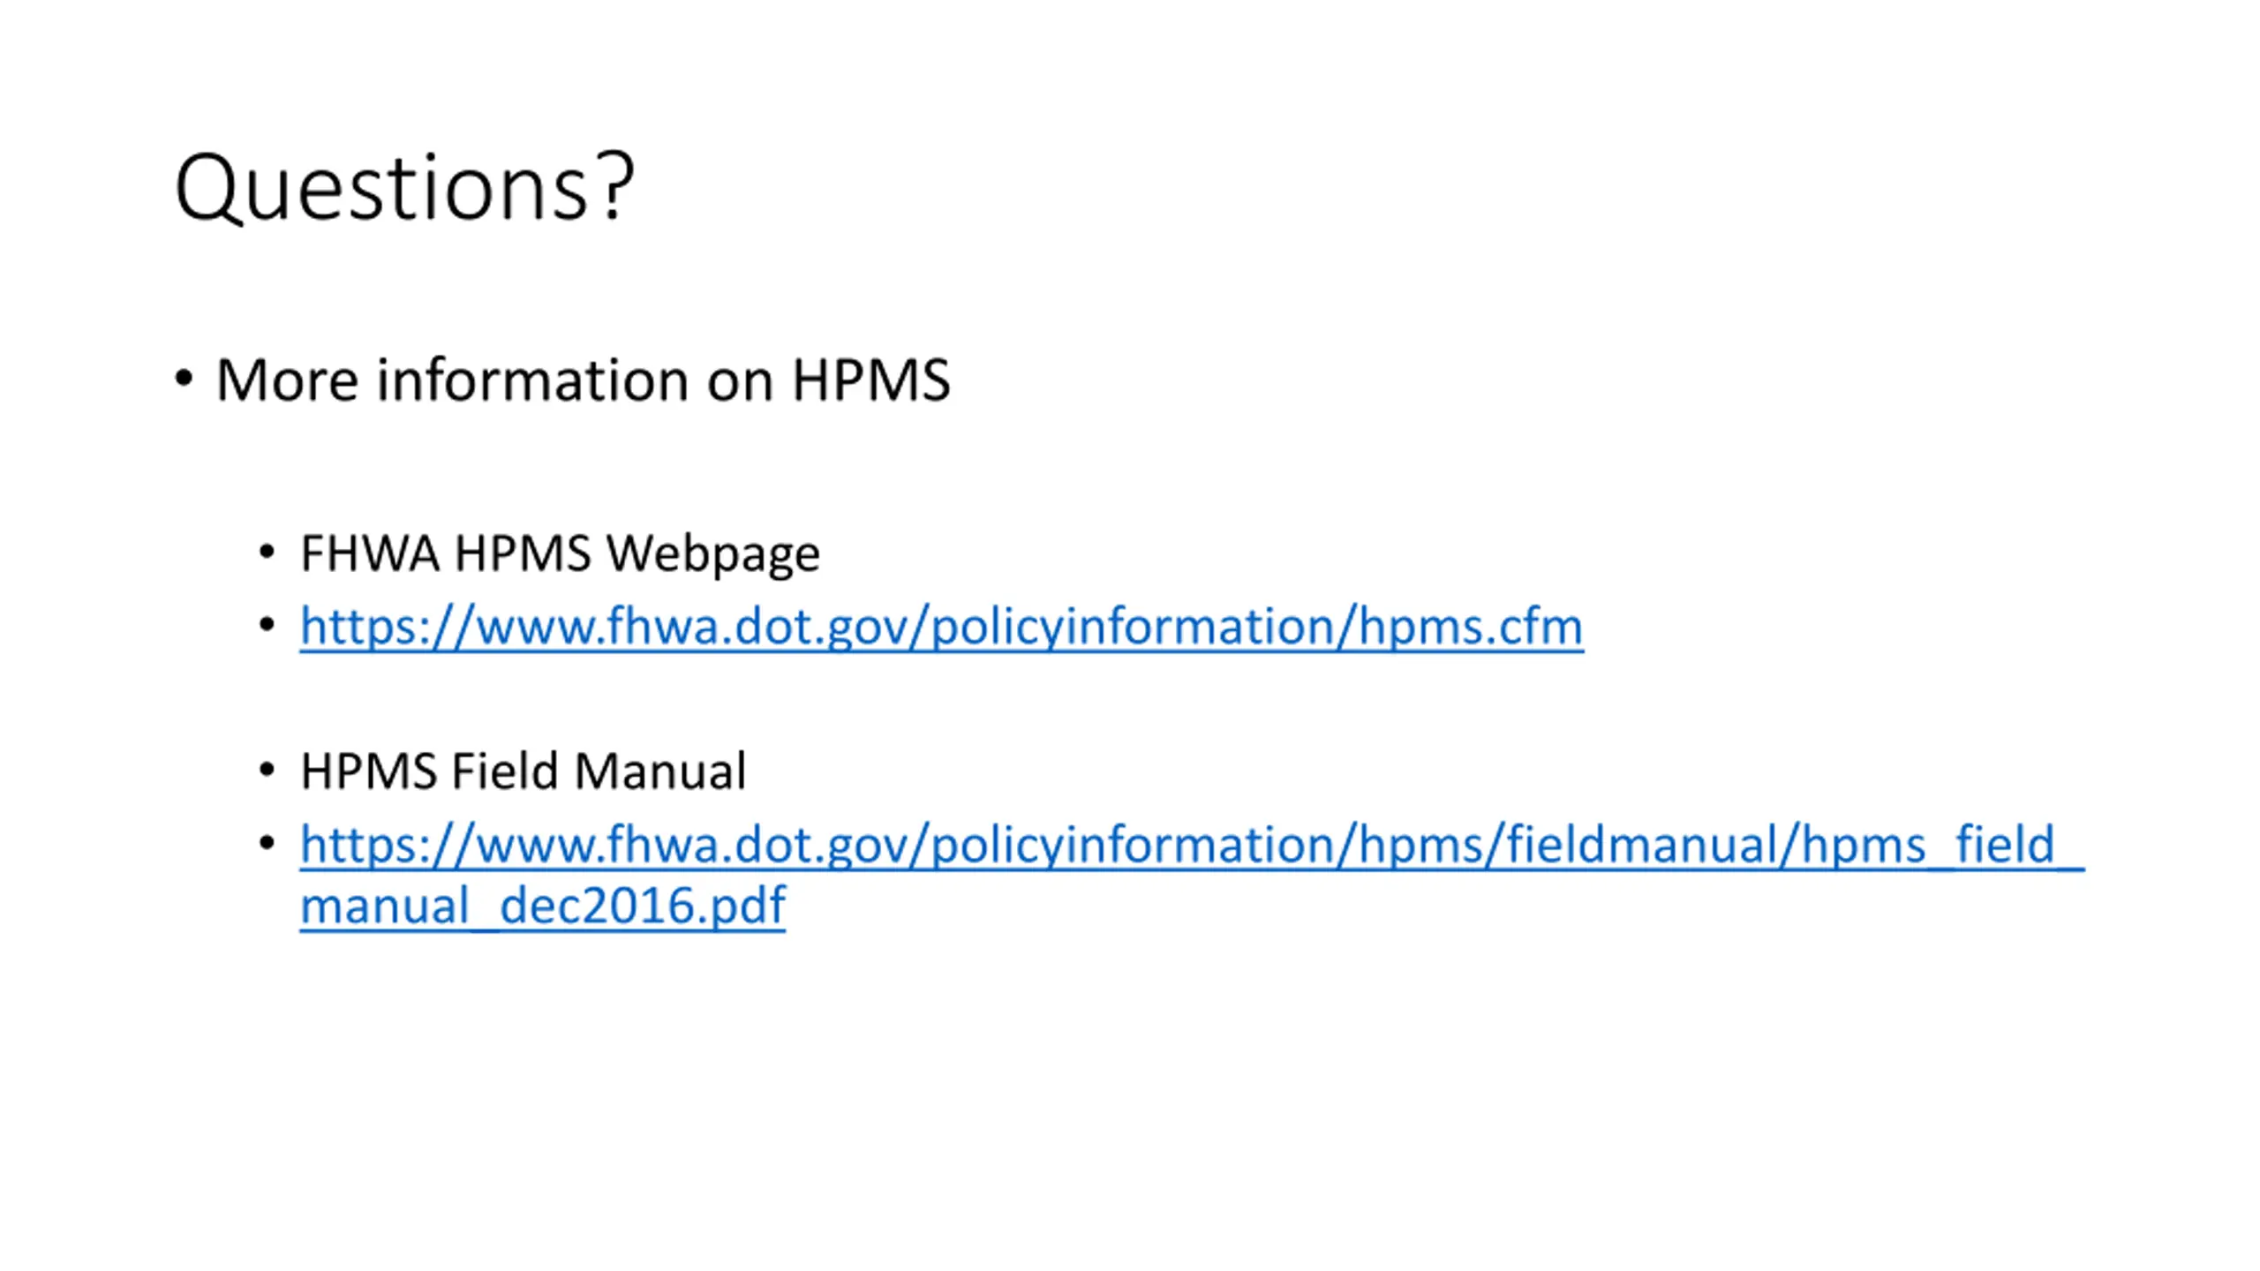The width and height of the screenshot is (2260, 1271).
Task: Click bullet before 'HPMS Field Manual'
Action: [x=267, y=771]
